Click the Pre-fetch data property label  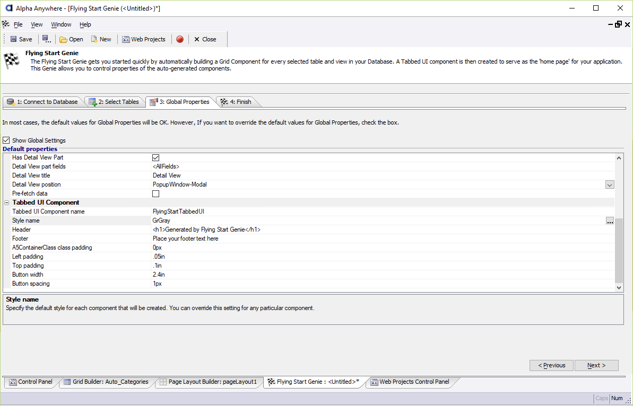(x=30, y=193)
